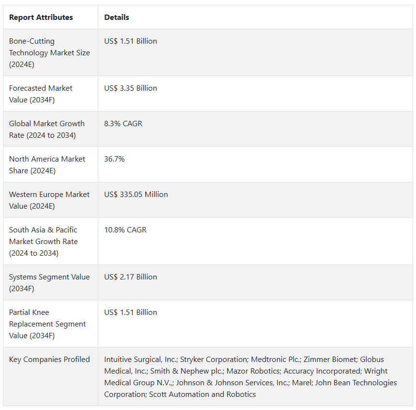The image size is (416, 410).
Task: Select the Partial Knee Replacement Segment label
Action: tap(47, 324)
